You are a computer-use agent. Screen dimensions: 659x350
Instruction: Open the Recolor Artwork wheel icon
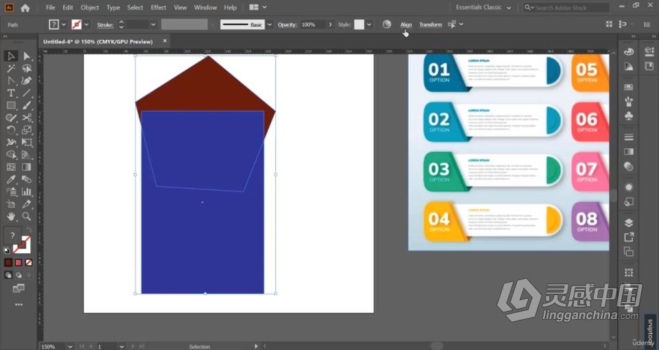[x=386, y=25]
